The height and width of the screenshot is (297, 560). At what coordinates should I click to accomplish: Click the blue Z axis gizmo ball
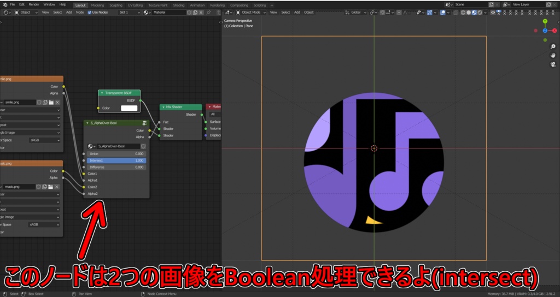[x=545, y=31]
